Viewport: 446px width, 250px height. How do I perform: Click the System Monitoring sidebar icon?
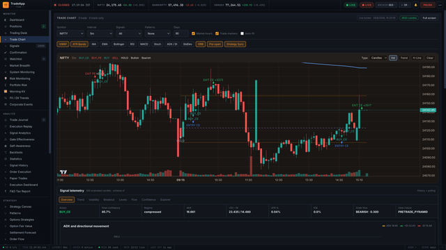(6, 72)
